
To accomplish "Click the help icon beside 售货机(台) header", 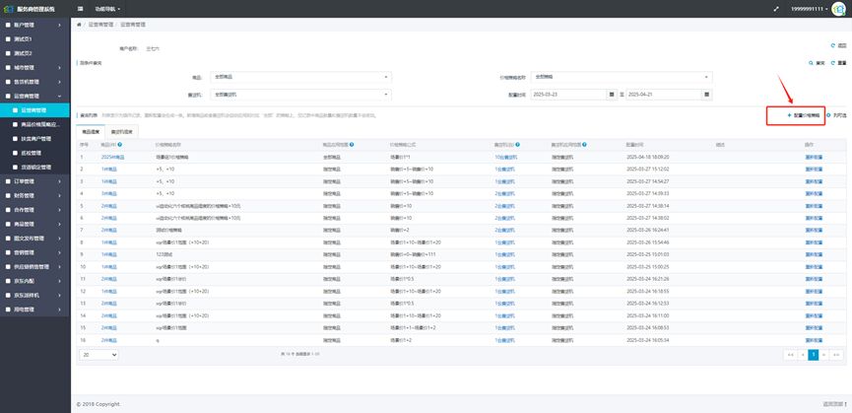I will tap(518, 145).
